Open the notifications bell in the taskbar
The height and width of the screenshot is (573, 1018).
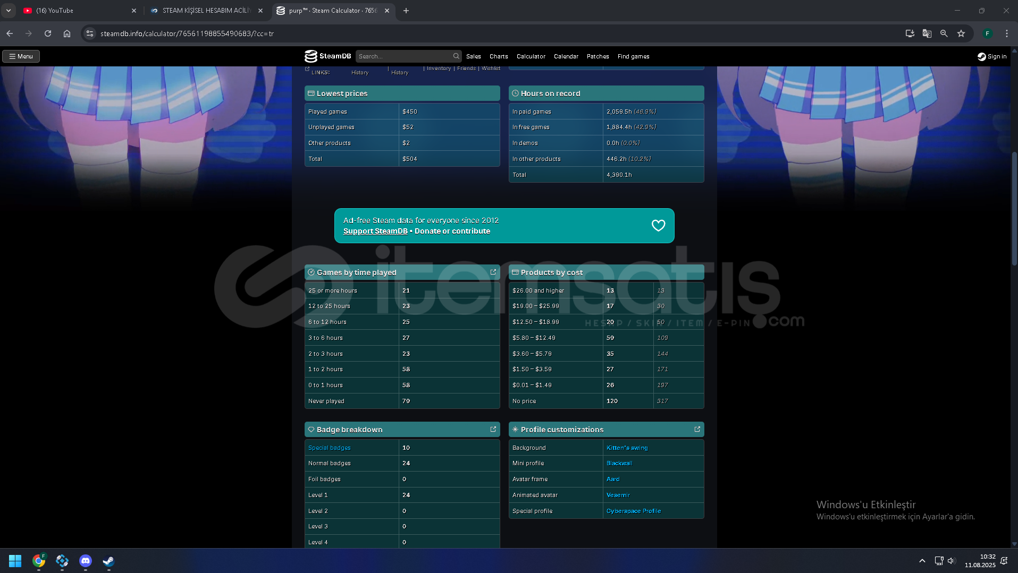[x=1004, y=561]
